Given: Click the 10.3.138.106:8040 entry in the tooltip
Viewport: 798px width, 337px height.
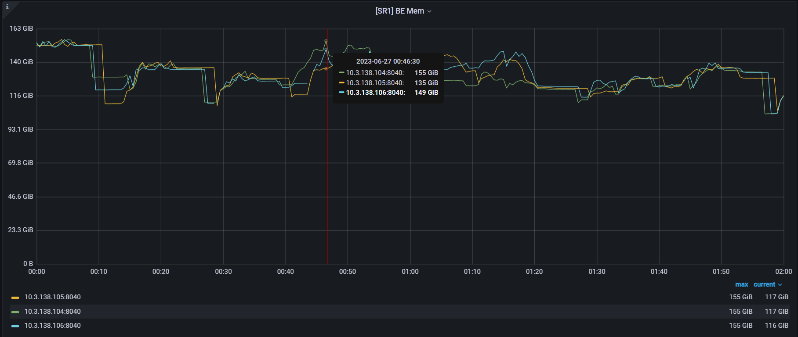Looking at the screenshot, I should 375,93.
